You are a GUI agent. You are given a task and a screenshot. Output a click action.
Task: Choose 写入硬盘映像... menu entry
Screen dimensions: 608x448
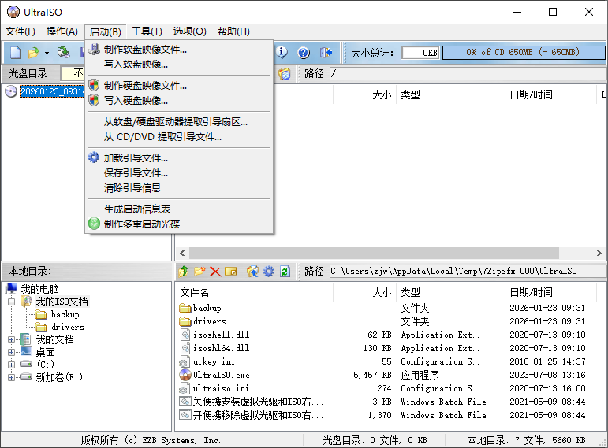179,101
